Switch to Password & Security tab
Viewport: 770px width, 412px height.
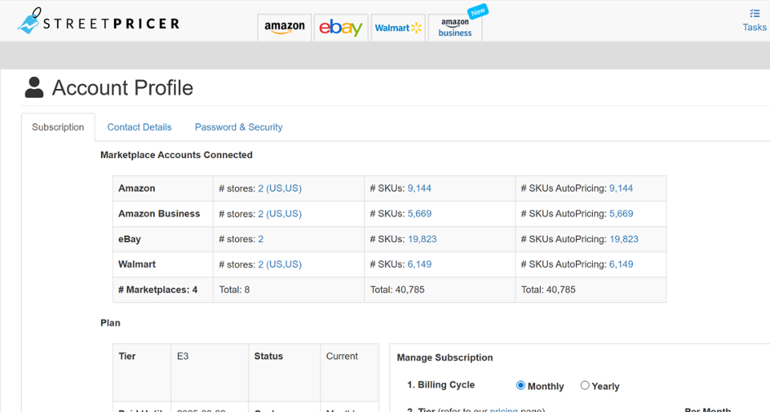239,127
